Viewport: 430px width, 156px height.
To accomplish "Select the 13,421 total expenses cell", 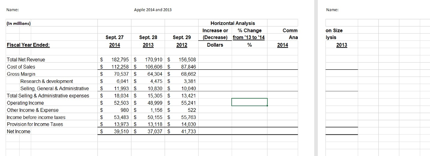I will point(181,95).
